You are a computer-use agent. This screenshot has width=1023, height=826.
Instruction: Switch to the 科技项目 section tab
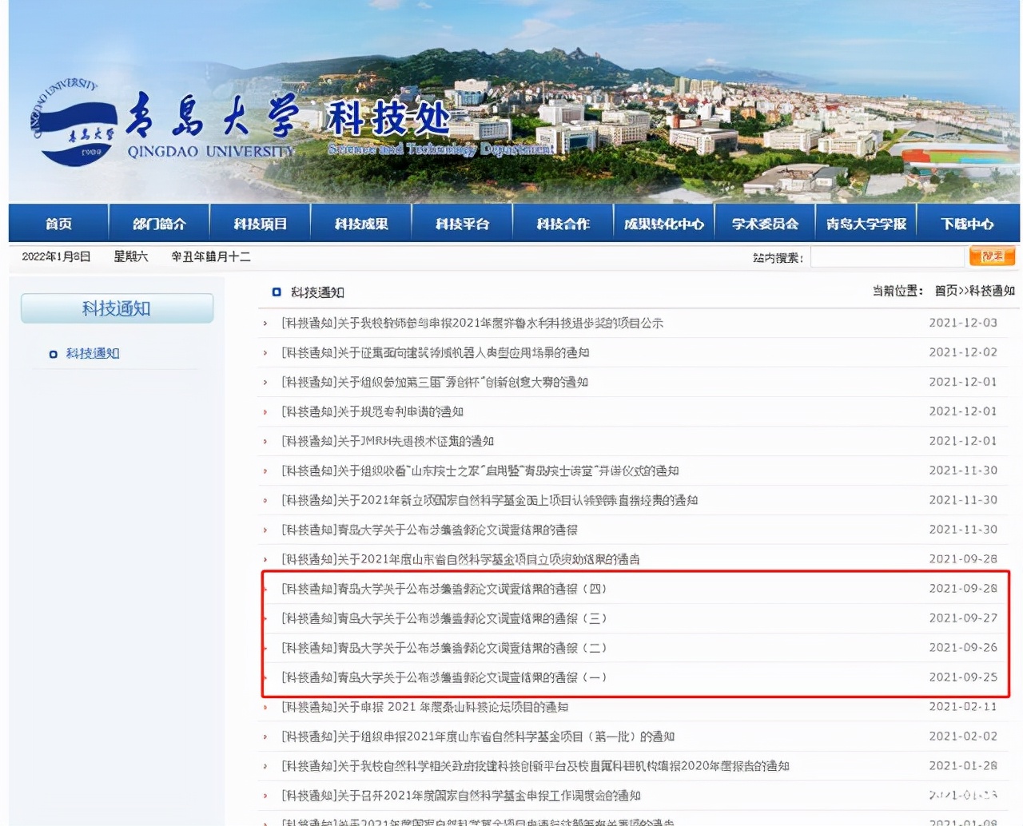tap(259, 223)
